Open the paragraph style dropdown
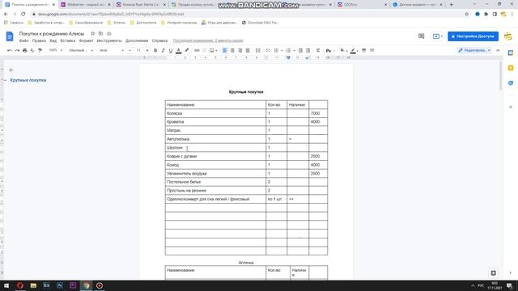518x291 pixels. [x=81, y=50]
